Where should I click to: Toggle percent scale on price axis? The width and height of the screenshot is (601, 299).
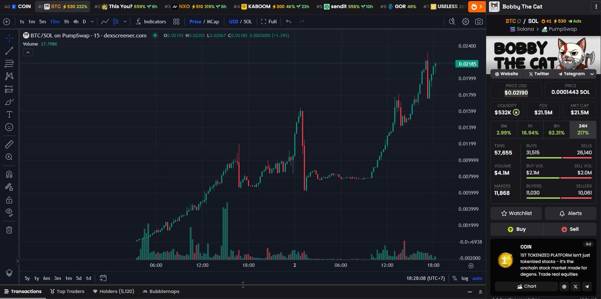click(x=454, y=278)
